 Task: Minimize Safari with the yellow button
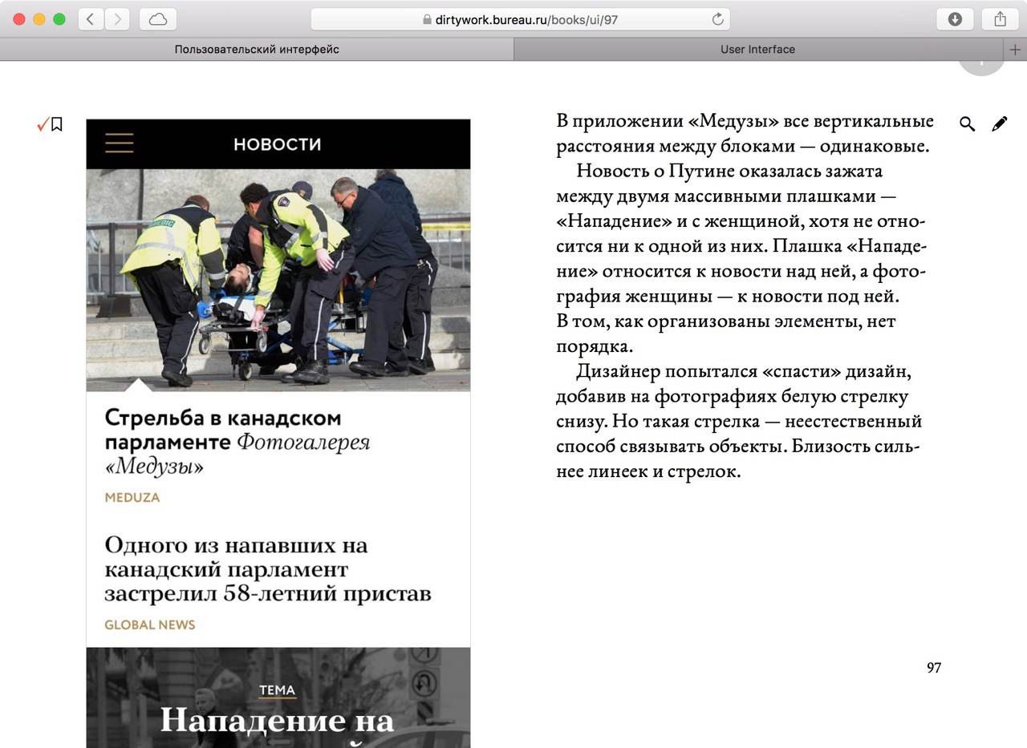39,19
